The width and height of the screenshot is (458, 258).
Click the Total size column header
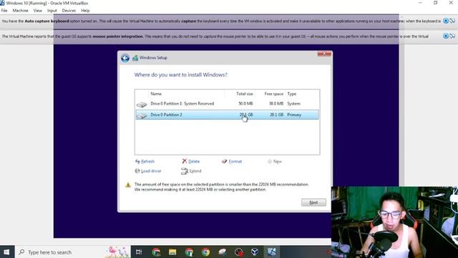[245, 94]
